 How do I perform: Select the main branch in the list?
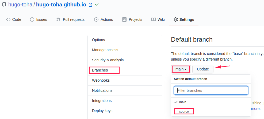click(211, 102)
